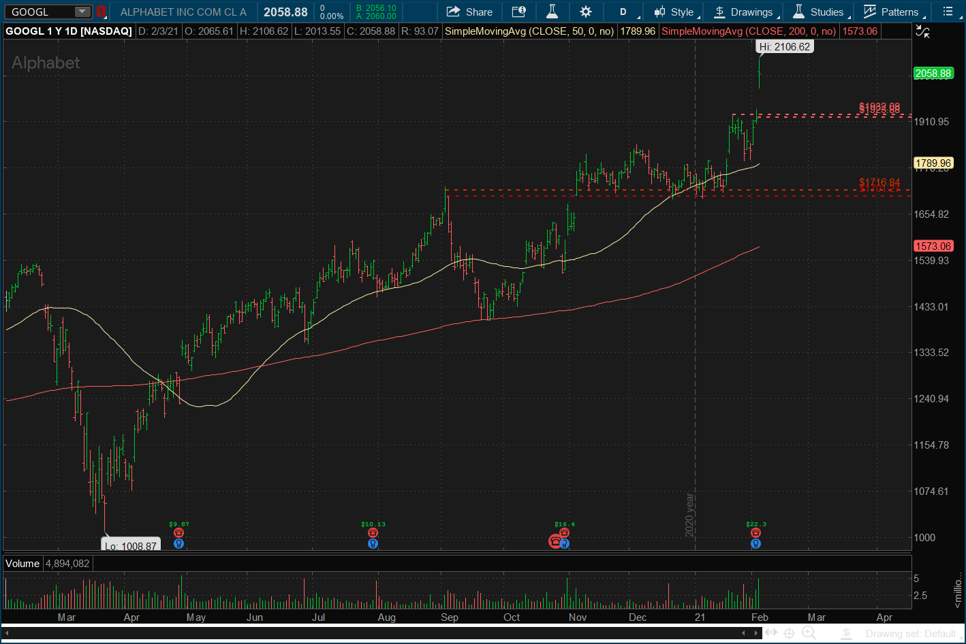Click the Volume study label

pyautogui.click(x=23, y=564)
